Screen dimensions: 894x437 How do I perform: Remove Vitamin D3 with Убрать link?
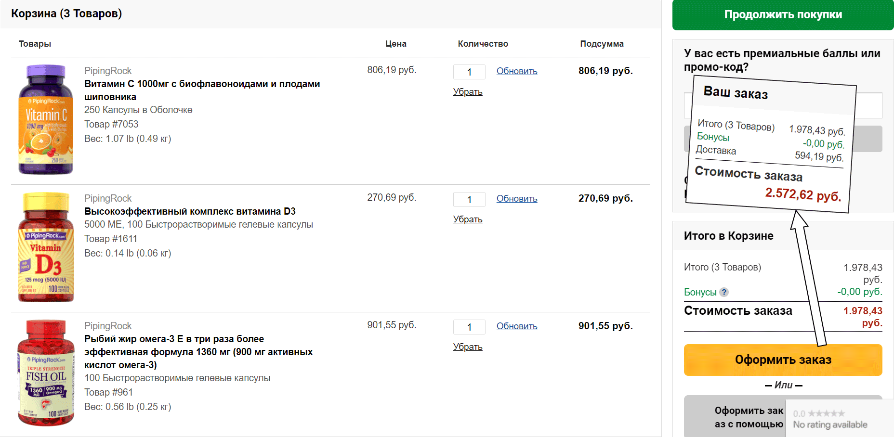pos(468,219)
